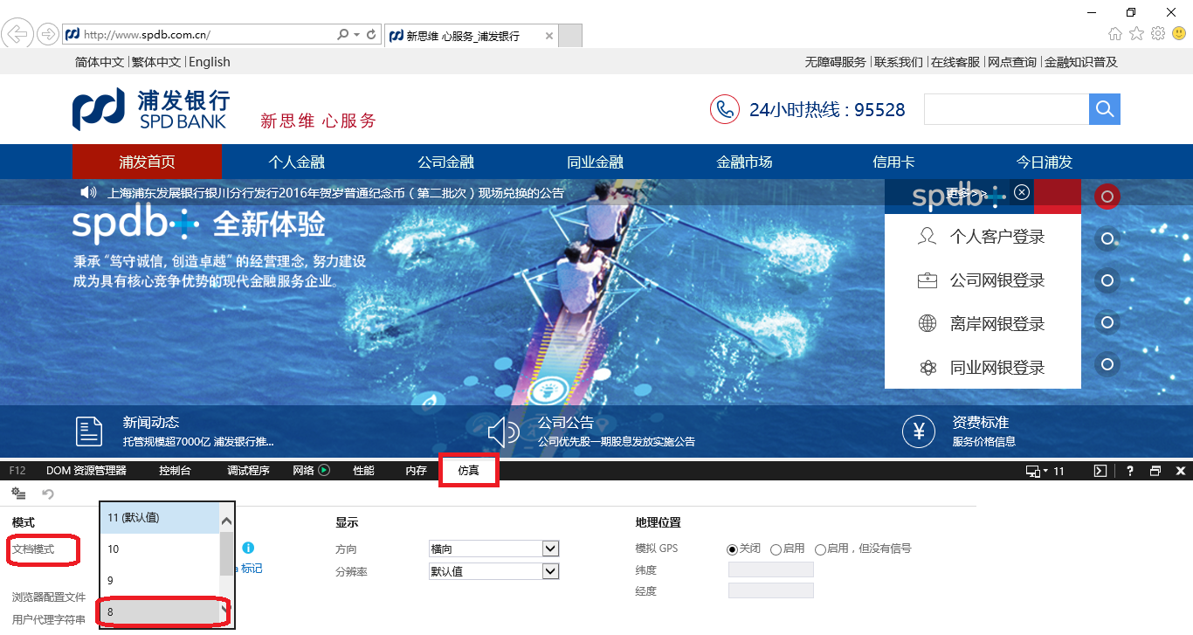Switch to 调试程序 tab
The height and width of the screenshot is (635, 1193).
click(x=248, y=471)
